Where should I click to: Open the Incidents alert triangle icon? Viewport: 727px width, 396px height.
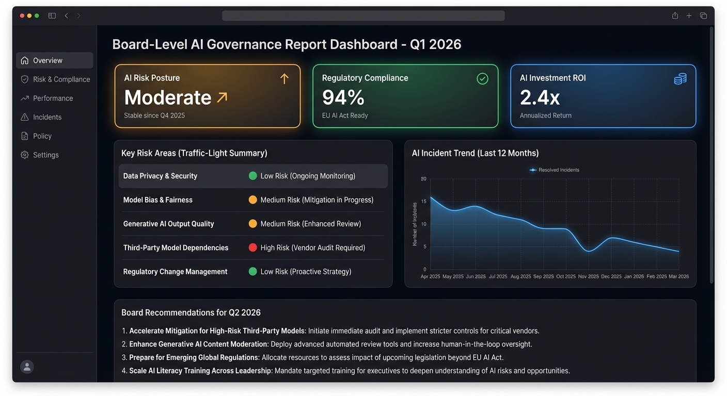24,117
